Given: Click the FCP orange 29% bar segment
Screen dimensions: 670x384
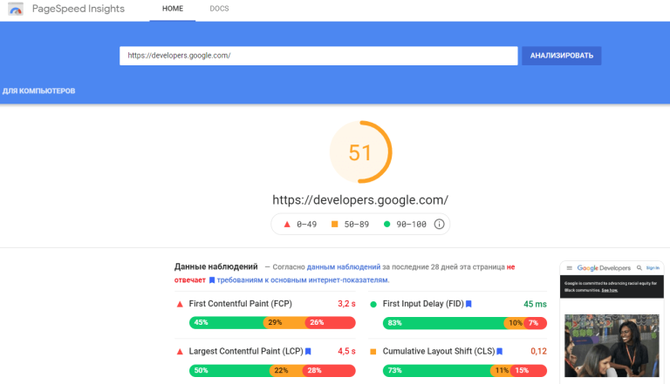Looking at the screenshot, I should pos(285,322).
